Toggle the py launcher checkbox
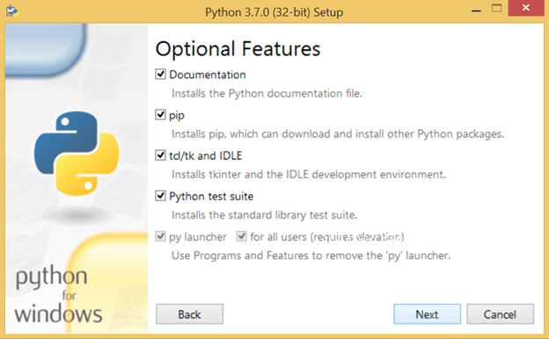 pyautogui.click(x=160, y=236)
